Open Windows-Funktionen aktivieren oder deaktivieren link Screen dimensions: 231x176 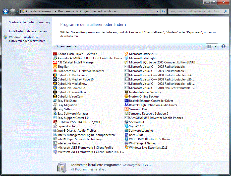tap(27, 39)
